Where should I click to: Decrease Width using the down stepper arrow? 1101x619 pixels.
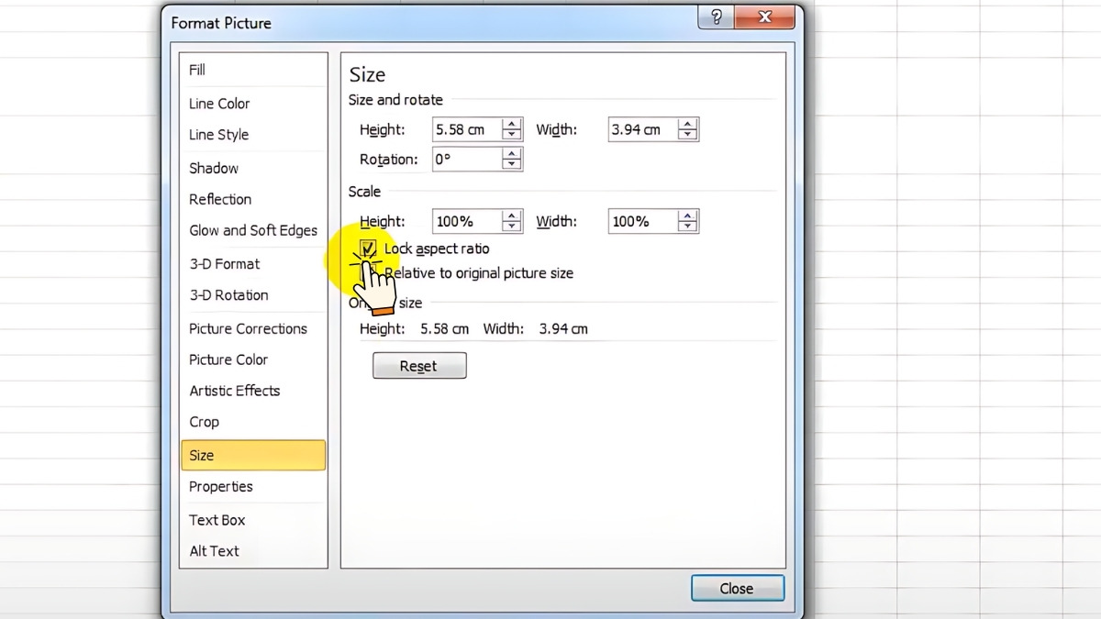688,134
